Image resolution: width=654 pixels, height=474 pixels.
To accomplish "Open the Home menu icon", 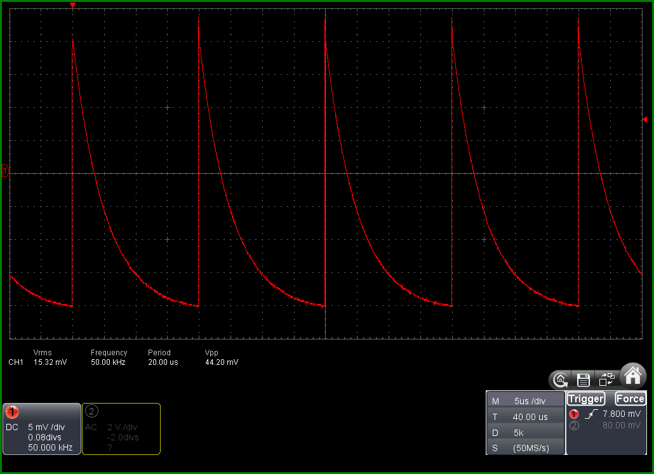I will tap(632, 376).
